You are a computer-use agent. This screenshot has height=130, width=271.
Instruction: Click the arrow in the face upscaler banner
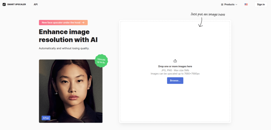(x=83, y=23)
